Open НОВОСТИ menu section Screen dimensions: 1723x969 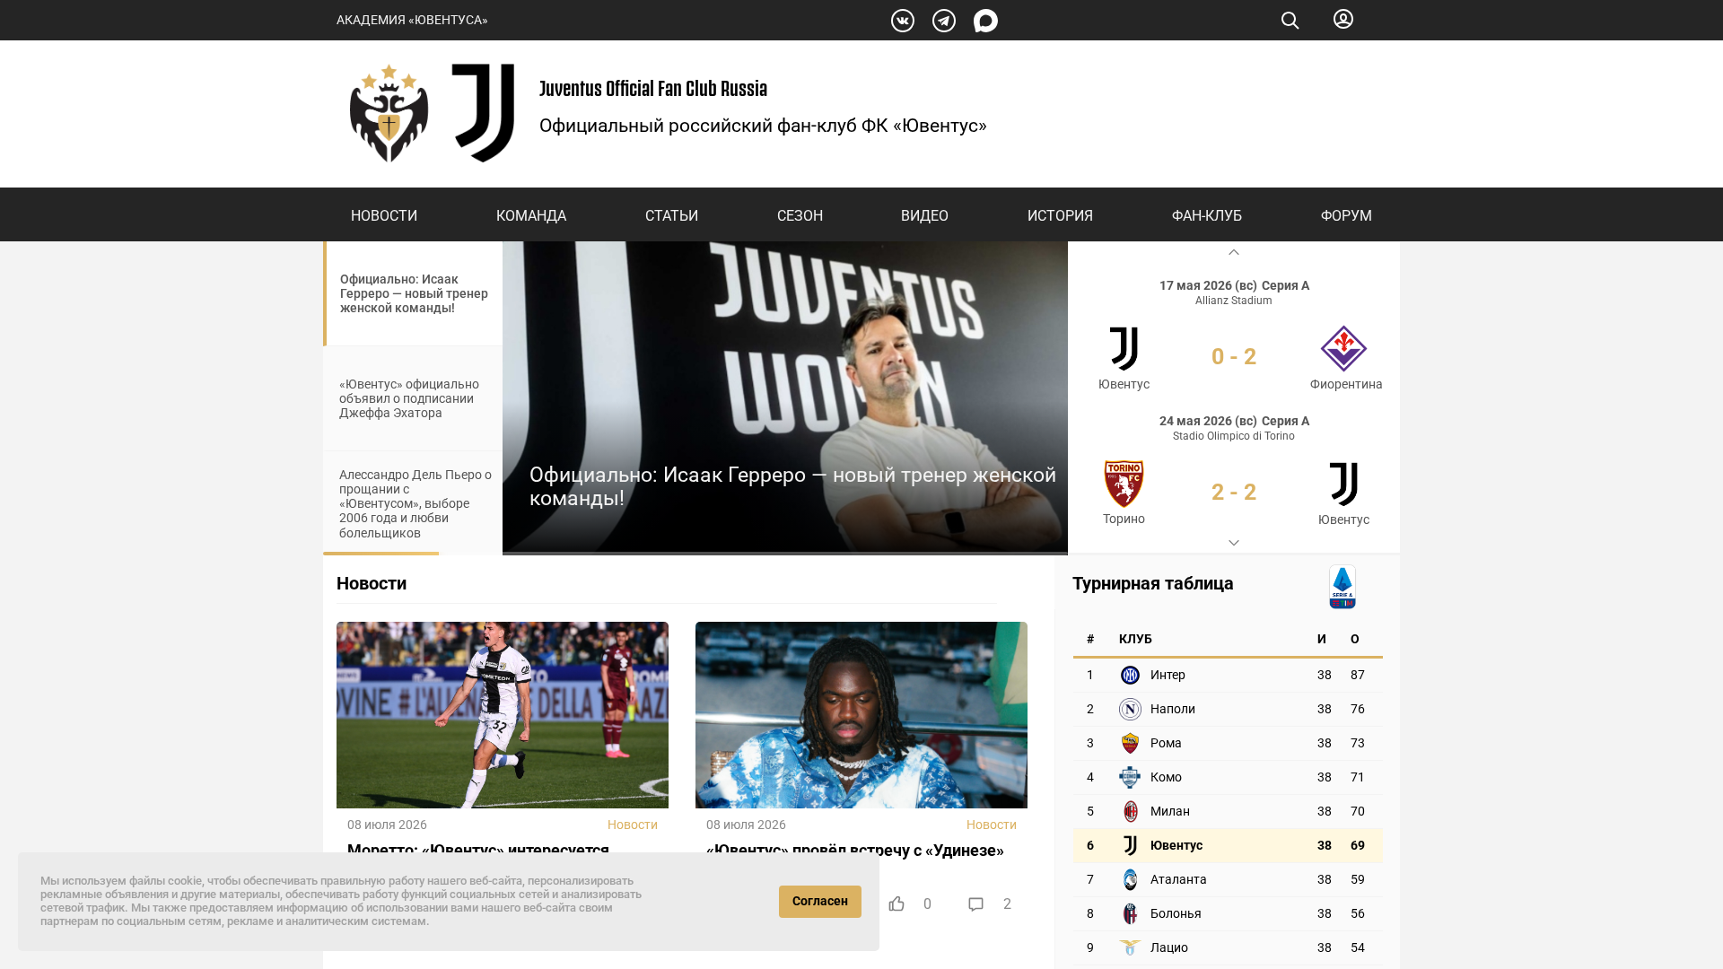tap(384, 215)
